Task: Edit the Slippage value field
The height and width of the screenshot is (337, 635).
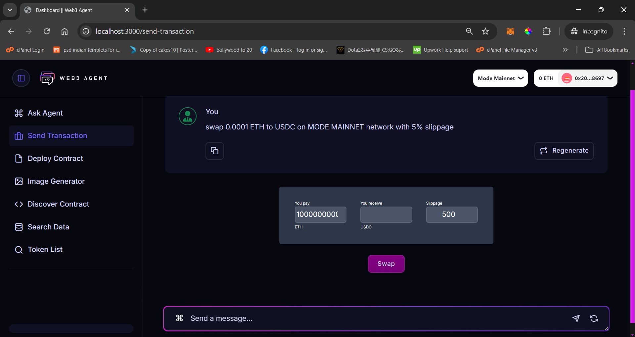Action: [452, 215]
